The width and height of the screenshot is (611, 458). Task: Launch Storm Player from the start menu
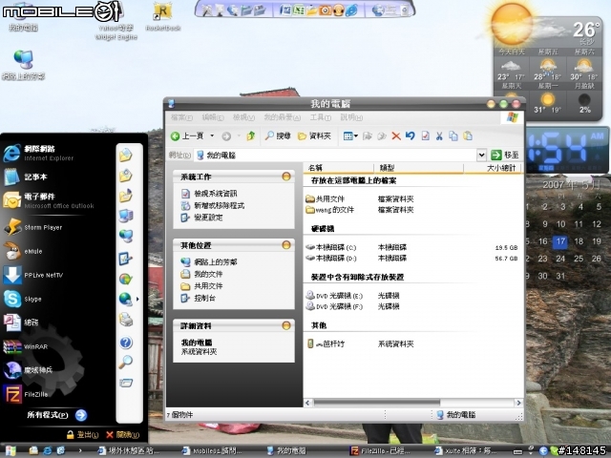(x=33, y=227)
